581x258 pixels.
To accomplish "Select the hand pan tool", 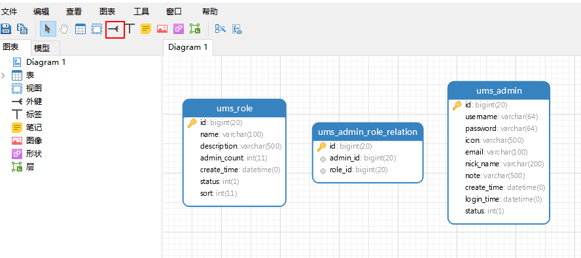I will coord(64,29).
